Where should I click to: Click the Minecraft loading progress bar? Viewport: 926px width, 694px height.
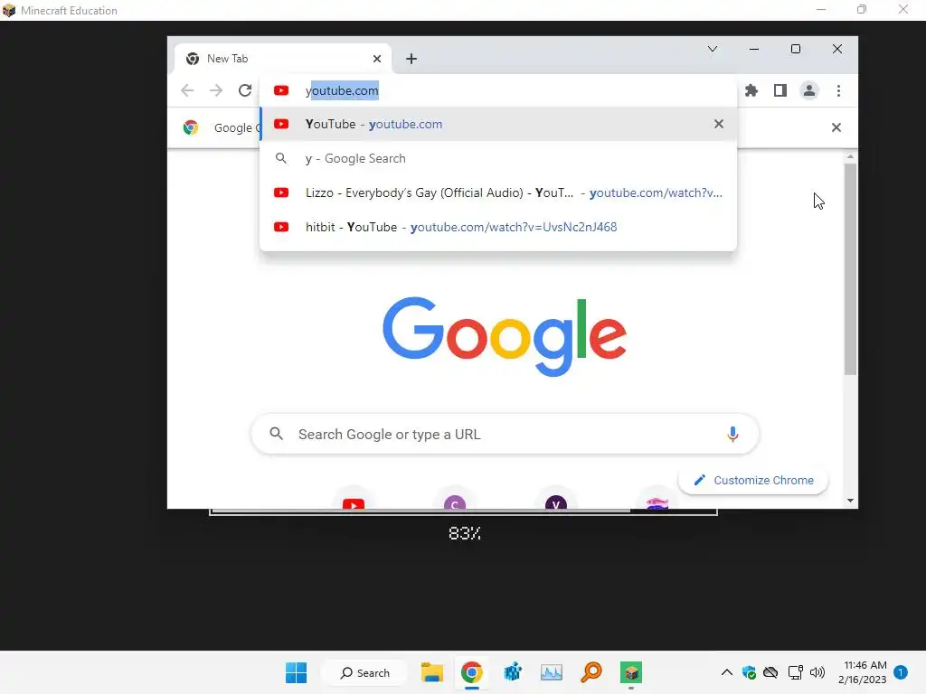(464, 511)
